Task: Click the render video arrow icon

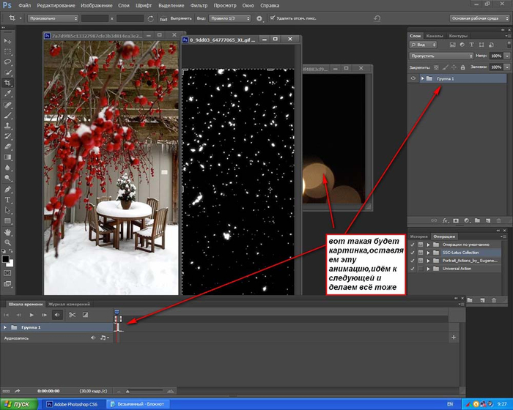Action: [18, 391]
